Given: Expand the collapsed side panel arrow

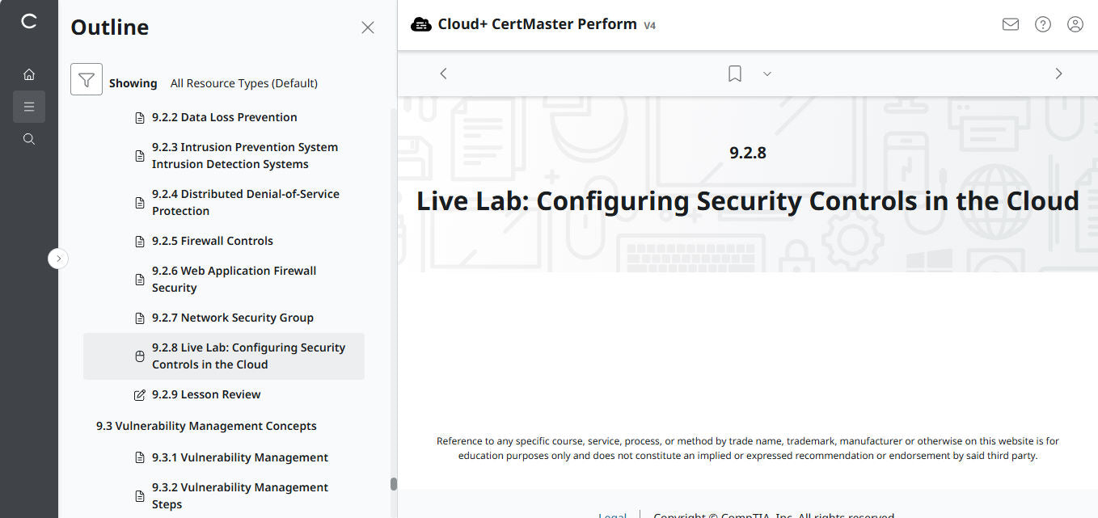Looking at the screenshot, I should tap(58, 259).
